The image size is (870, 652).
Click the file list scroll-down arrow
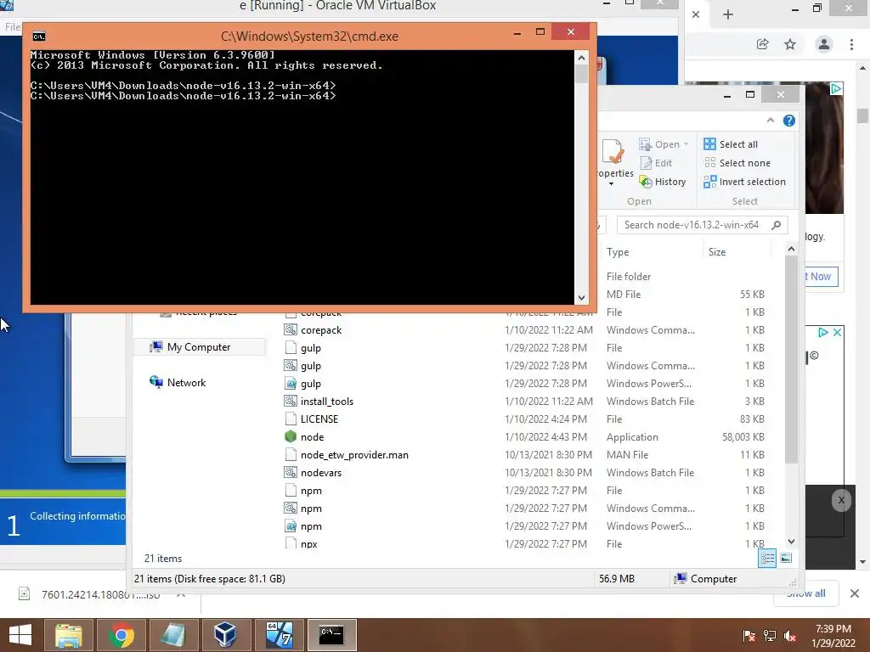[791, 542]
